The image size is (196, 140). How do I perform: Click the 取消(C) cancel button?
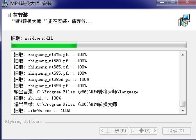click(x=176, y=131)
